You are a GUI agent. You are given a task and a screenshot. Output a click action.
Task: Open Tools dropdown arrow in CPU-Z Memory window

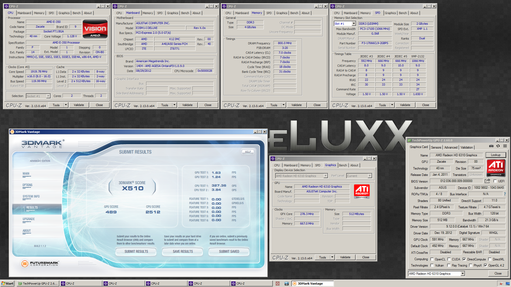[x=283, y=105]
